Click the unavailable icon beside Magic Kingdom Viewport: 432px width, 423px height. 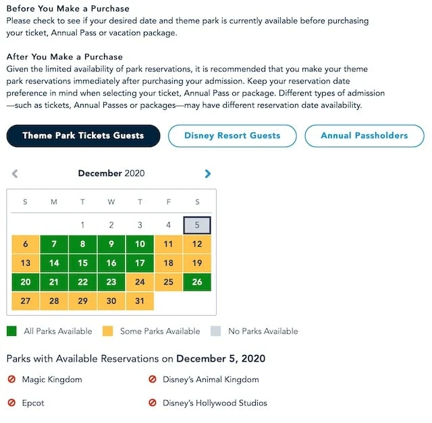click(11, 379)
